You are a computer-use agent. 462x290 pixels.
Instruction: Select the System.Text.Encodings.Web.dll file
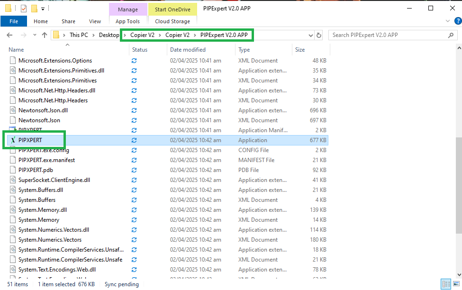[x=57, y=270]
